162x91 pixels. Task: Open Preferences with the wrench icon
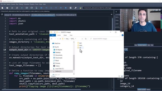[x=75, y=8]
